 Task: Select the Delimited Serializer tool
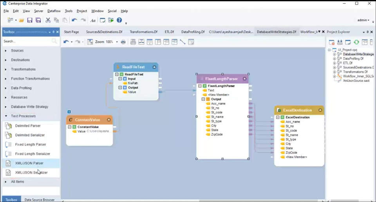tap(31, 135)
